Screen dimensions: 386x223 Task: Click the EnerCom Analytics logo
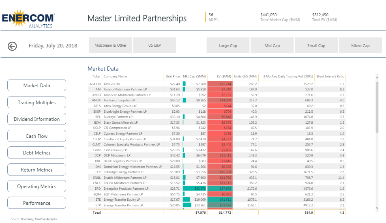(x=28, y=19)
